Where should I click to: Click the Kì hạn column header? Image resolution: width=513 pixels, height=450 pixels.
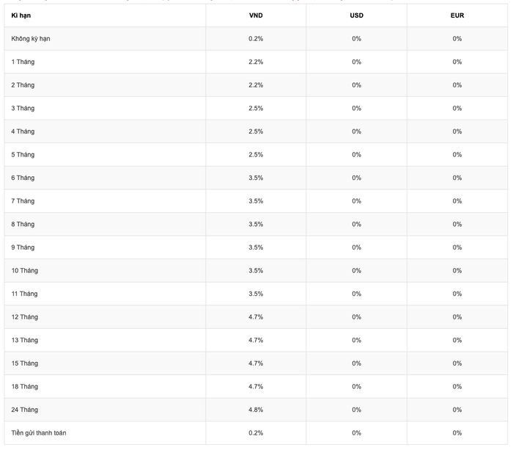coord(21,15)
